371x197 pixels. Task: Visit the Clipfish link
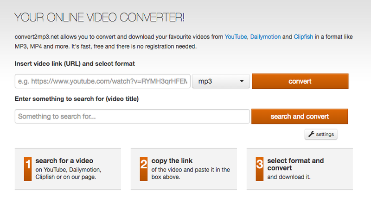pos(304,36)
